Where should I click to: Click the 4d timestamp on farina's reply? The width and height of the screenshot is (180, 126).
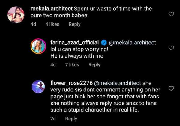(x=53, y=64)
